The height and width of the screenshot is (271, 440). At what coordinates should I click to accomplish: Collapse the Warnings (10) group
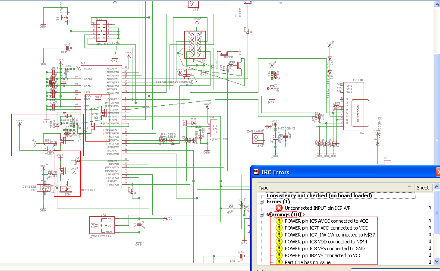(x=261, y=214)
